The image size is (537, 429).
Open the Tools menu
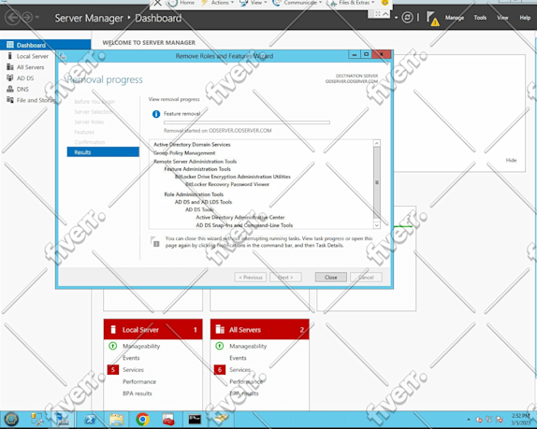click(480, 18)
